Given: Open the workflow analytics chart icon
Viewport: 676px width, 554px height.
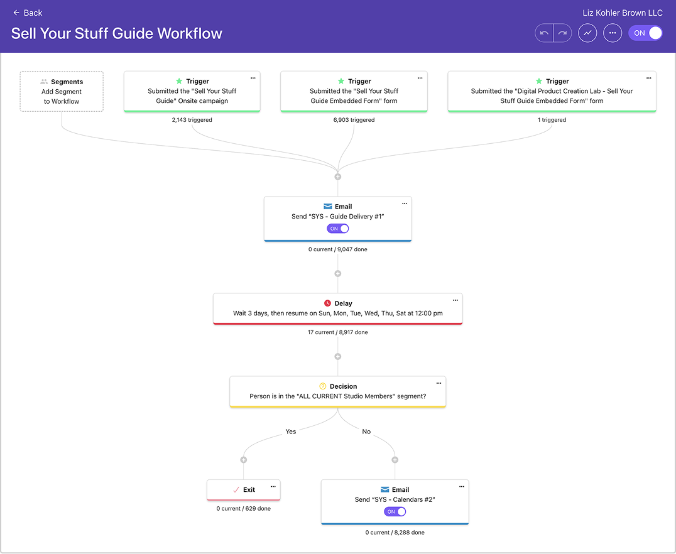Looking at the screenshot, I should point(587,33).
